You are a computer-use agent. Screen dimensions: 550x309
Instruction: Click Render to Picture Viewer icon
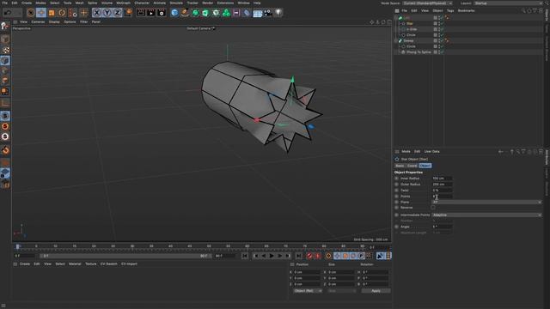tap(151, 13)
